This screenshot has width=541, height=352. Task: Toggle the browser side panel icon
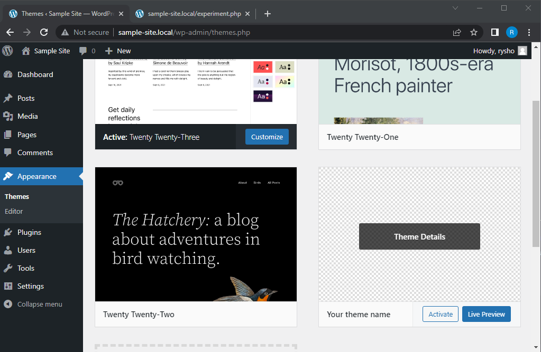point(495,32)
